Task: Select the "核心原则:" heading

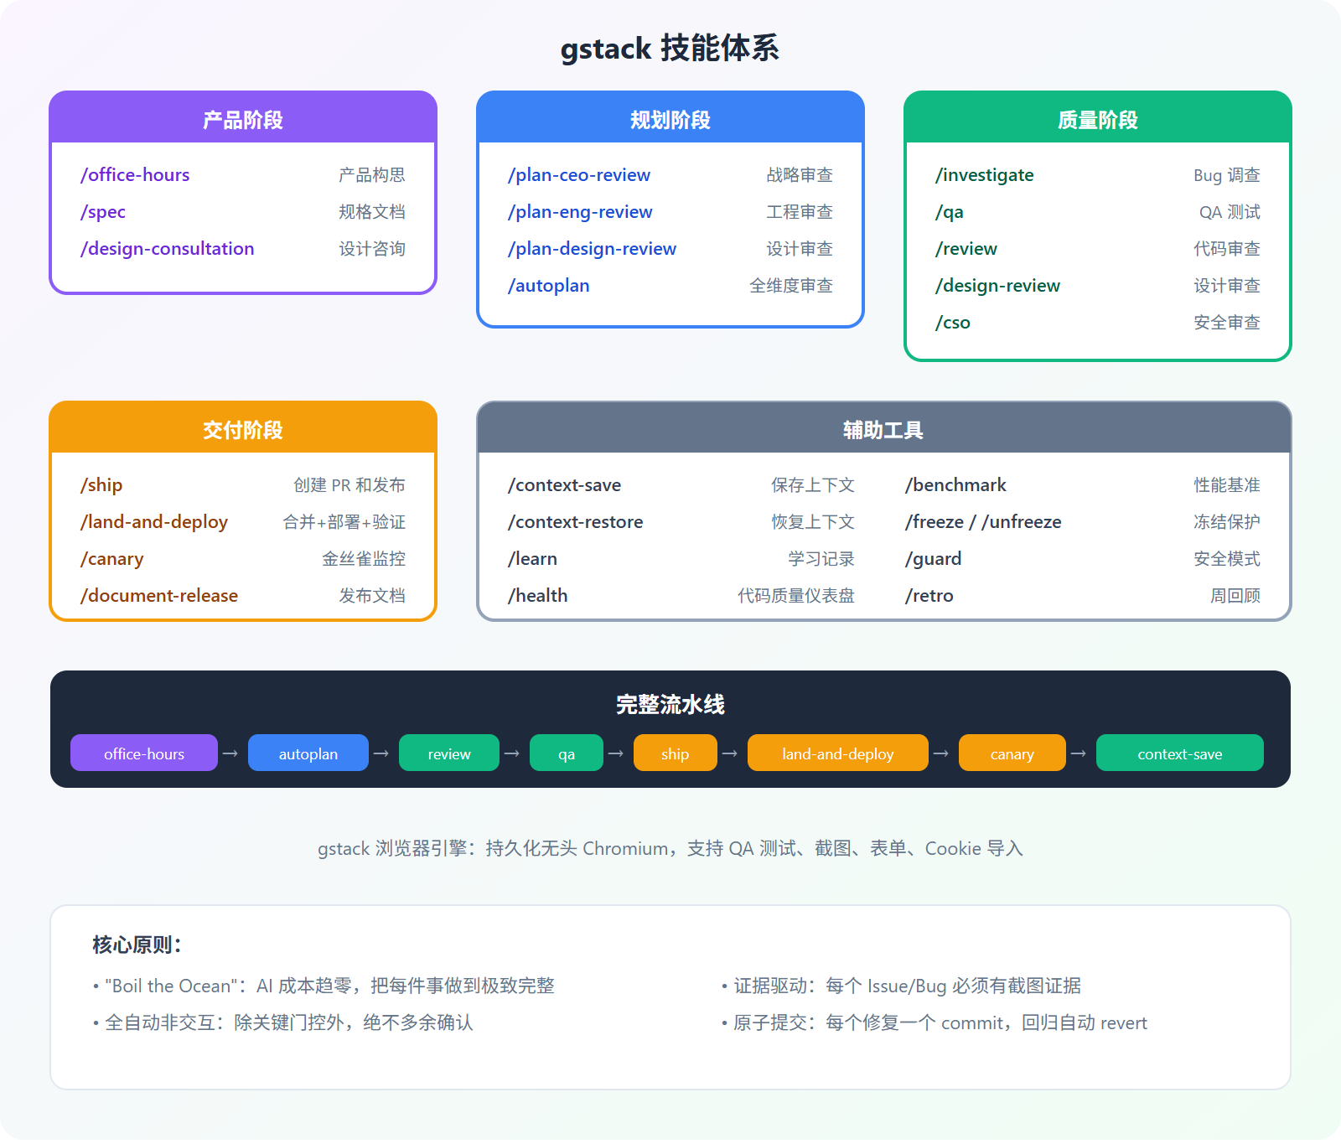Action: 137,945
